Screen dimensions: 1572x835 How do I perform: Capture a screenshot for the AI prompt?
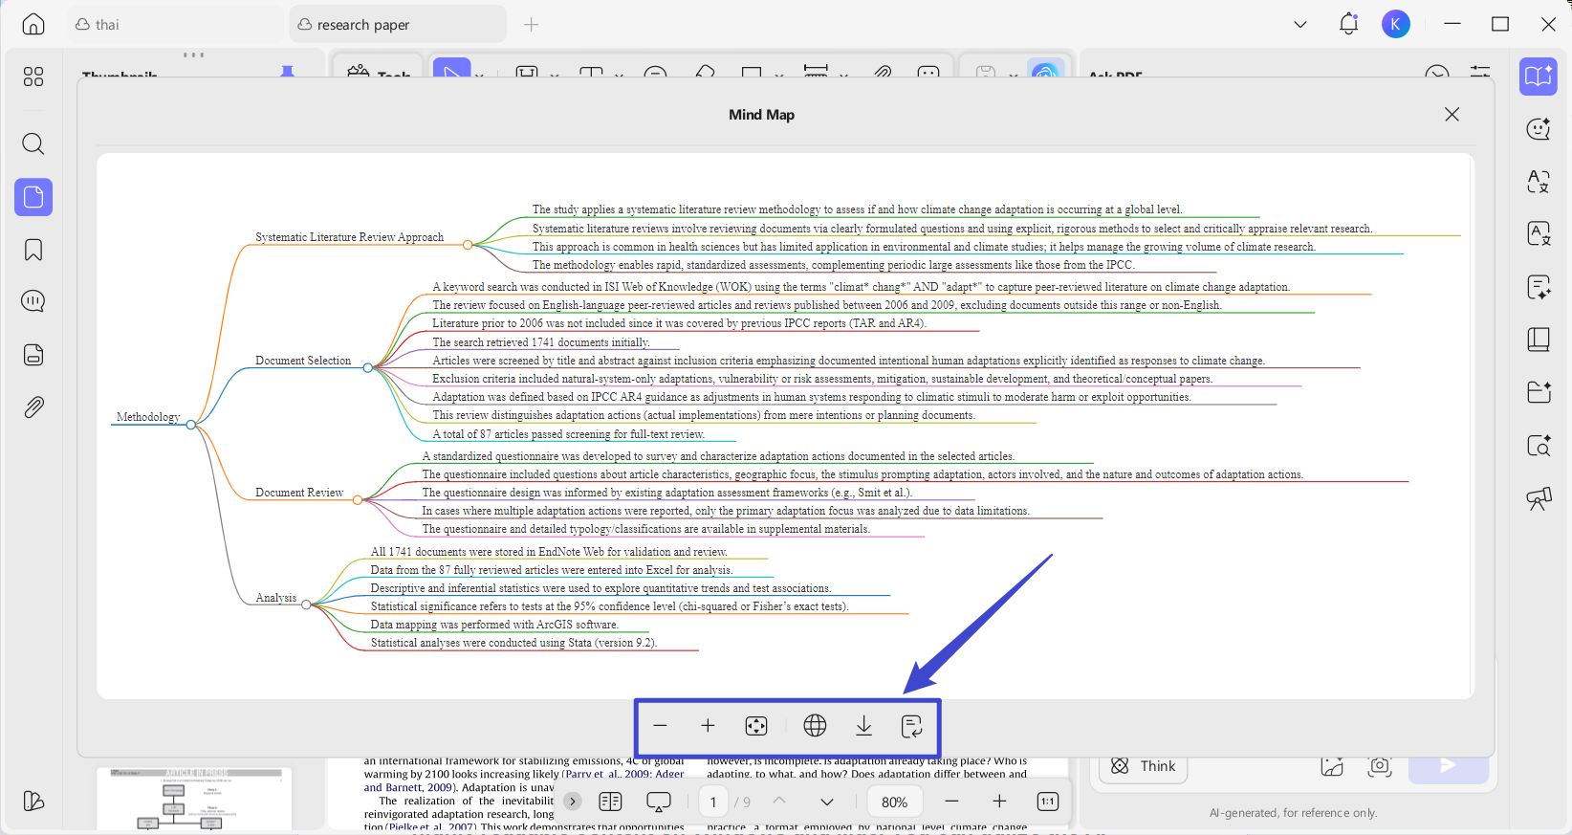[1379, 766]
